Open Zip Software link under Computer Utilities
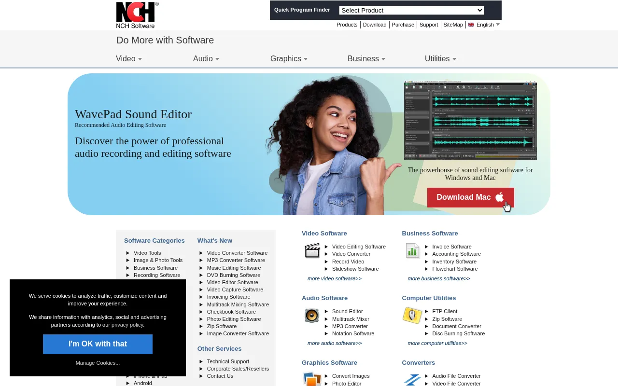This screenshot has width=618, height=386. 447,319
